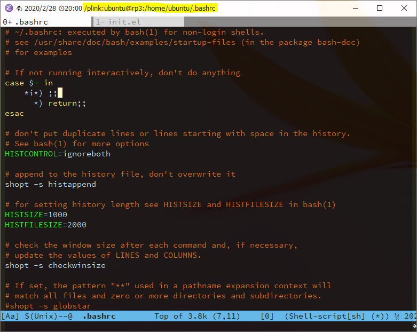417x332 pixels.
Task: Click the minibuffer area below the mode line
Action: pyautogui.click(x=208, y=326)
